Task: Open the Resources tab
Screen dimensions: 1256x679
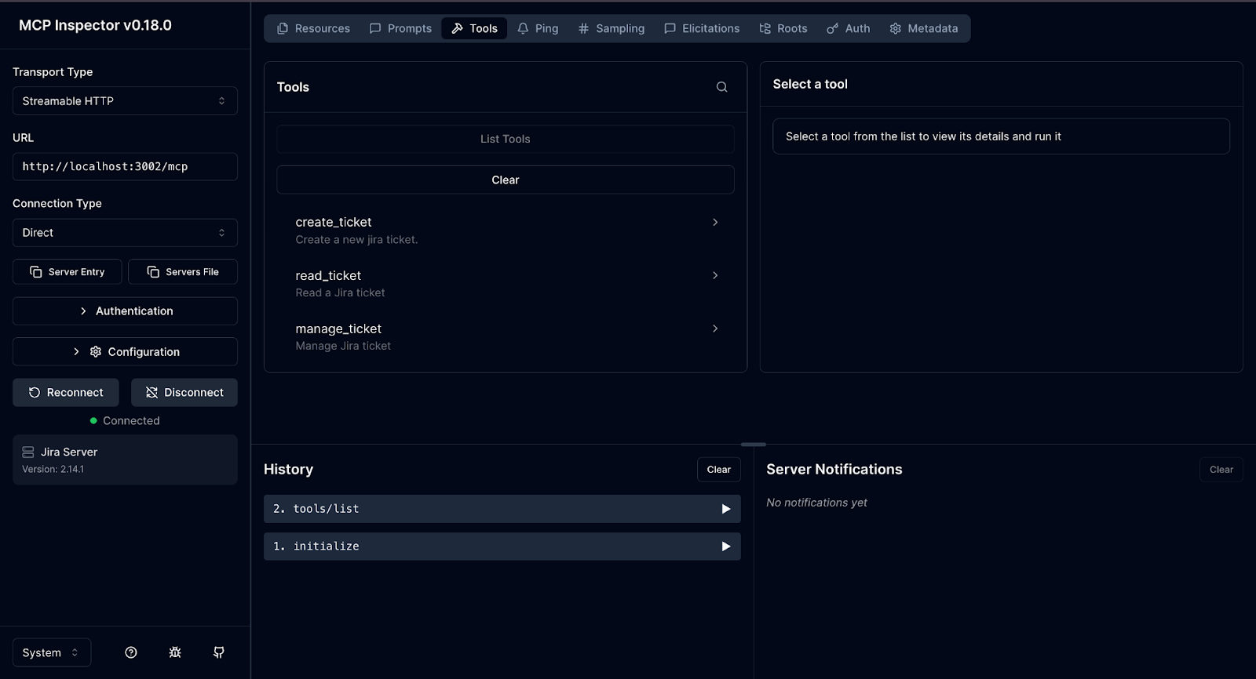Action: tap(313, 28)
